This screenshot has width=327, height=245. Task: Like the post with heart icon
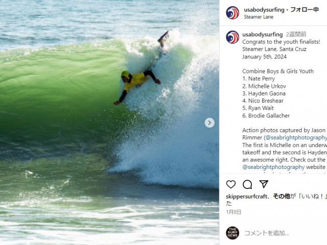pyautogui.click(x=231, y=184)
